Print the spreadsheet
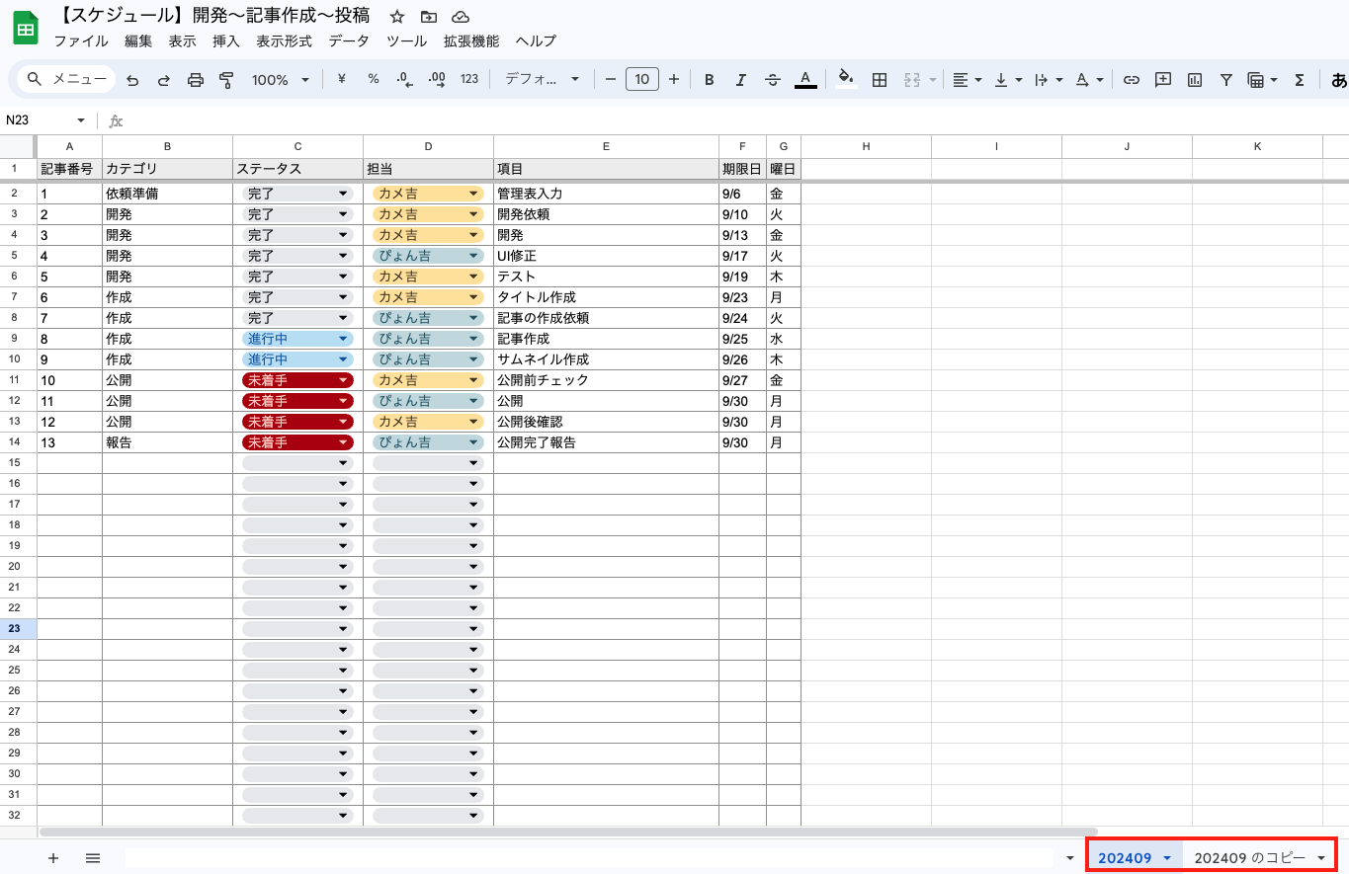This screenshot has width=1349, height=874. click(x=196, y=80)
